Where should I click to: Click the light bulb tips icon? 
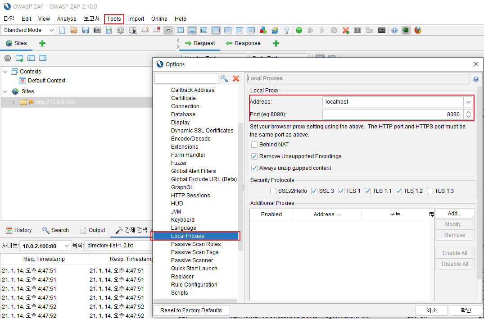coord(287,30)
